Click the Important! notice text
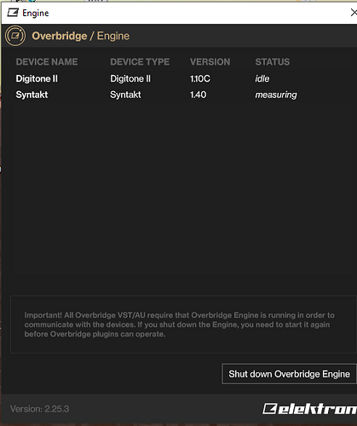 [x=180, y=325]
